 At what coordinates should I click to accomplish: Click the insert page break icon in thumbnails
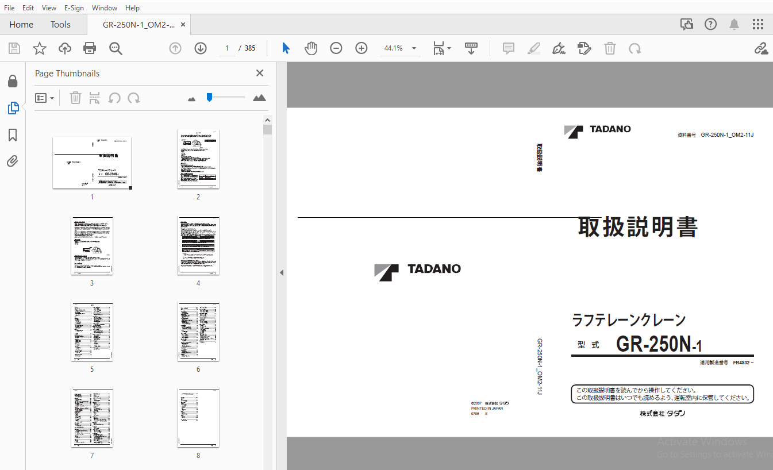tap(95, 98)
